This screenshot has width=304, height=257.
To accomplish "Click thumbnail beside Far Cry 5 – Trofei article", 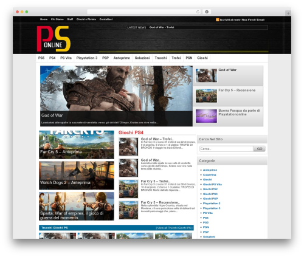I will pyautogui.click(x=128, y=189).
